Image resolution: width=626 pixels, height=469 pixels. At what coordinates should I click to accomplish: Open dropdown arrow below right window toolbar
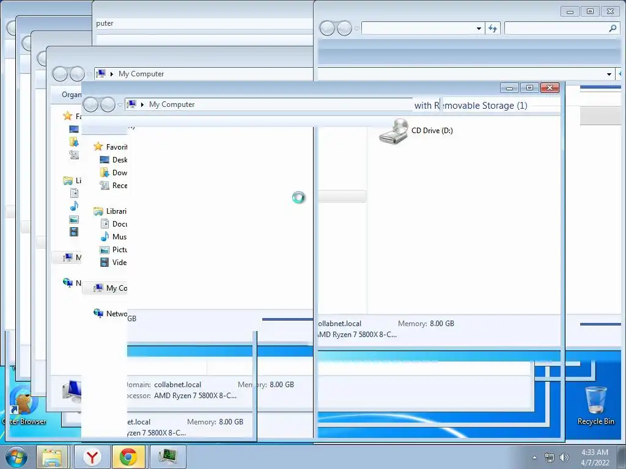pos(609,74)
